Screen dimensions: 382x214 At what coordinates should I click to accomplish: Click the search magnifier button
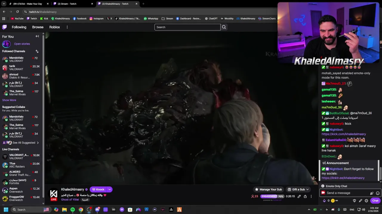pos(224,27)
